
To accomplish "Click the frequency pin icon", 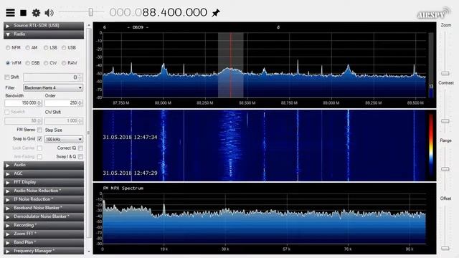I will click(216, 13).
